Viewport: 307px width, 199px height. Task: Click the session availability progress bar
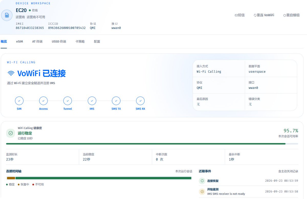click(152, 144)
